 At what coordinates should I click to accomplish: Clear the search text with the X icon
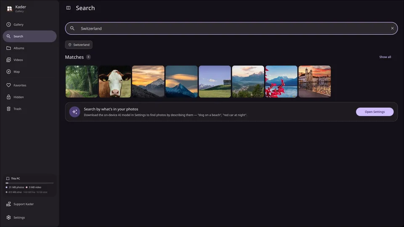click(392, 28)
